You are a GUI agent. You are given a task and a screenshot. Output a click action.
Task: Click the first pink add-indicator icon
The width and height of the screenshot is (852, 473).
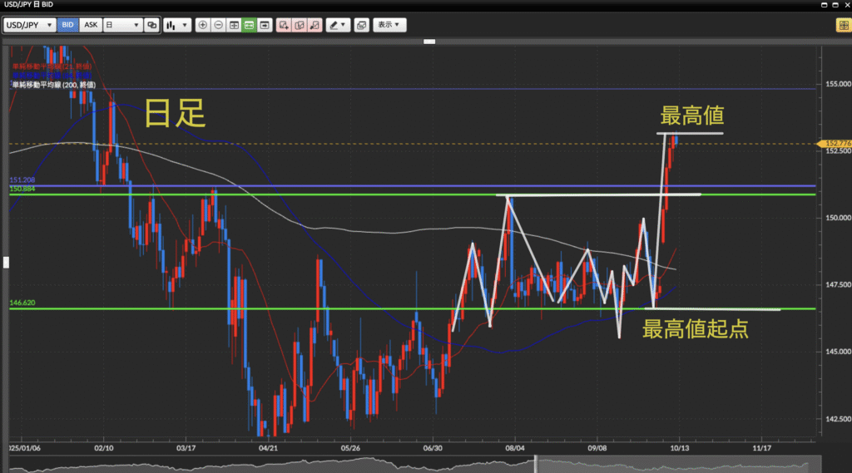click(x=285, y=25)
